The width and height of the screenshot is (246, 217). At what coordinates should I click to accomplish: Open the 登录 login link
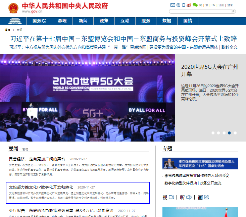(230, 5)
